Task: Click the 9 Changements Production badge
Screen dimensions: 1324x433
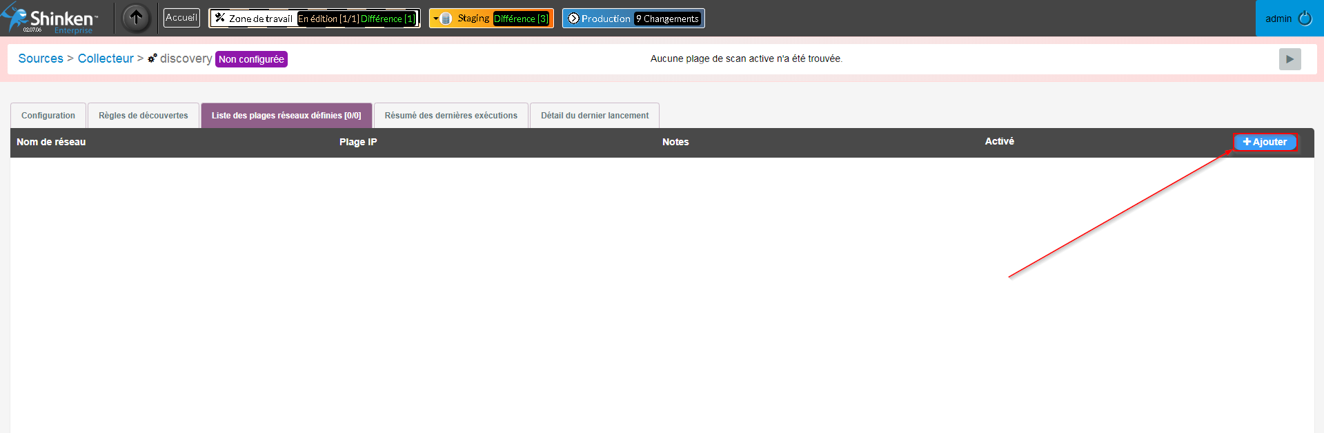Action: coord(667,19)
